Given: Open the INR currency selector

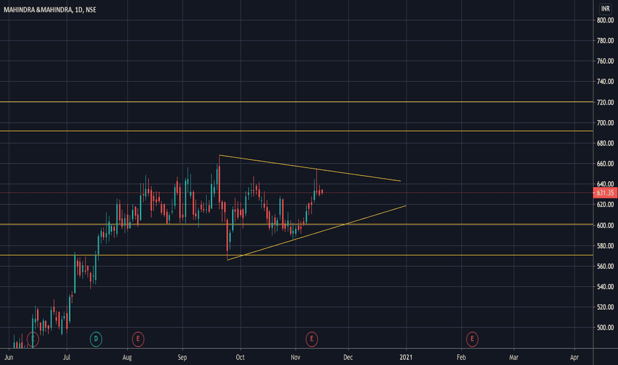Looking at the screenshot, I should [605, 9].
